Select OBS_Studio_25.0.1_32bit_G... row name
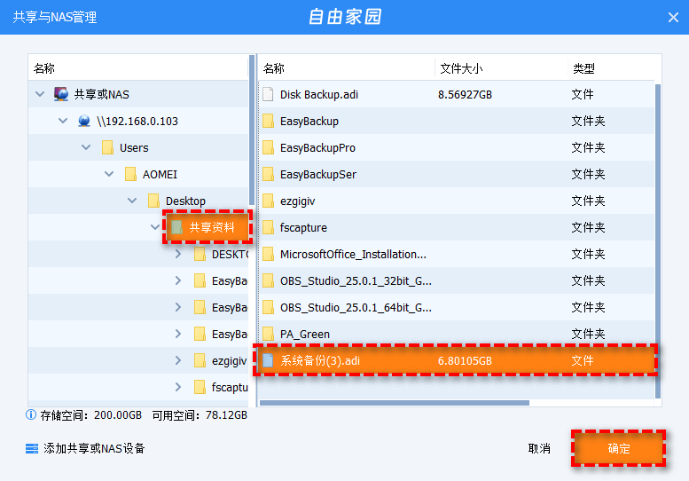 356,281
